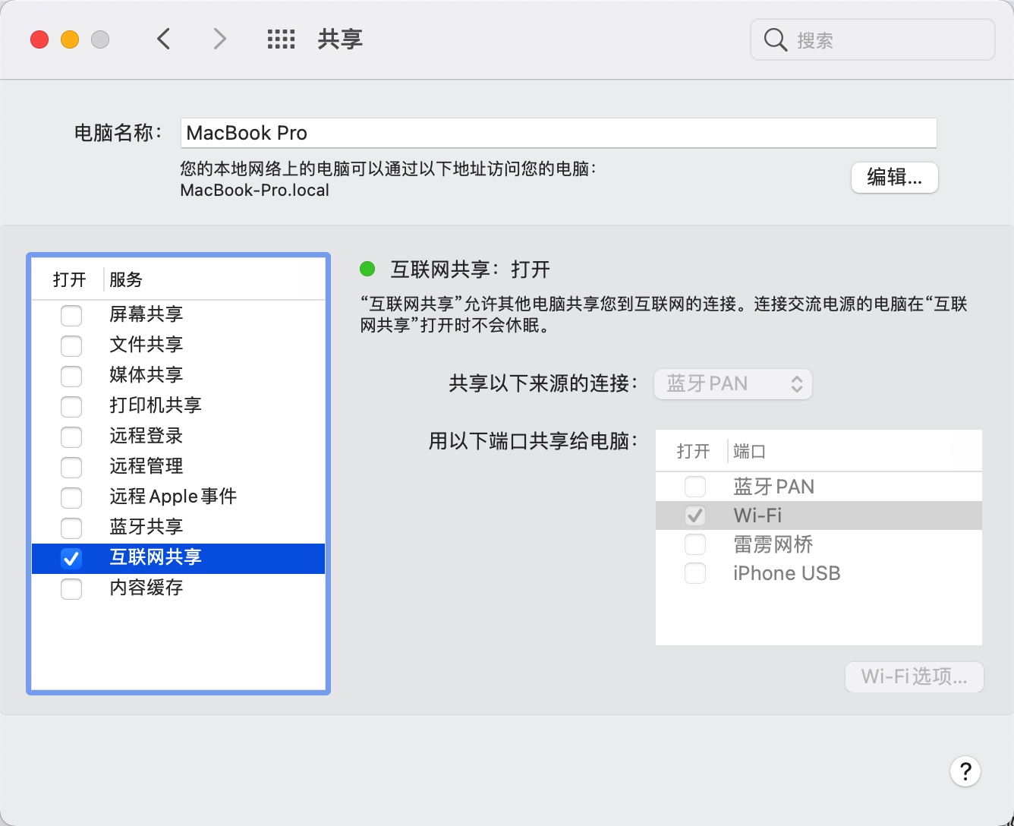Select 远程登录 in the service list
Screen dimensions: 1014x826
(146, 436)
